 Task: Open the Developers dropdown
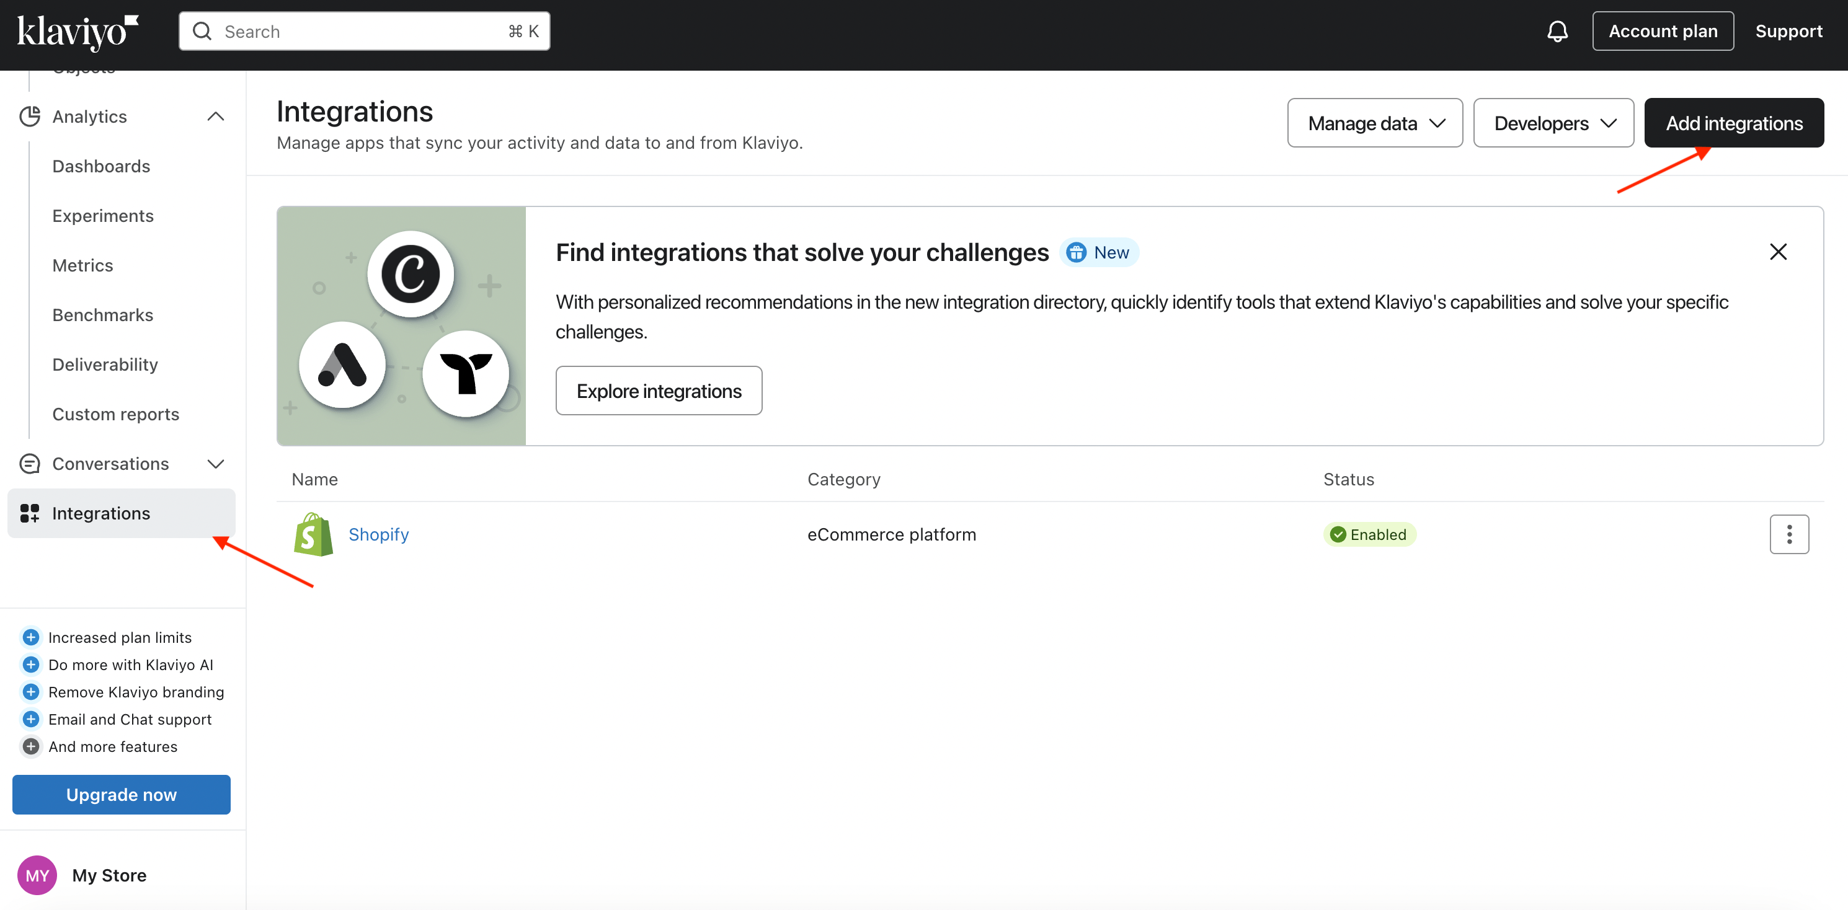coord(1554,123)
